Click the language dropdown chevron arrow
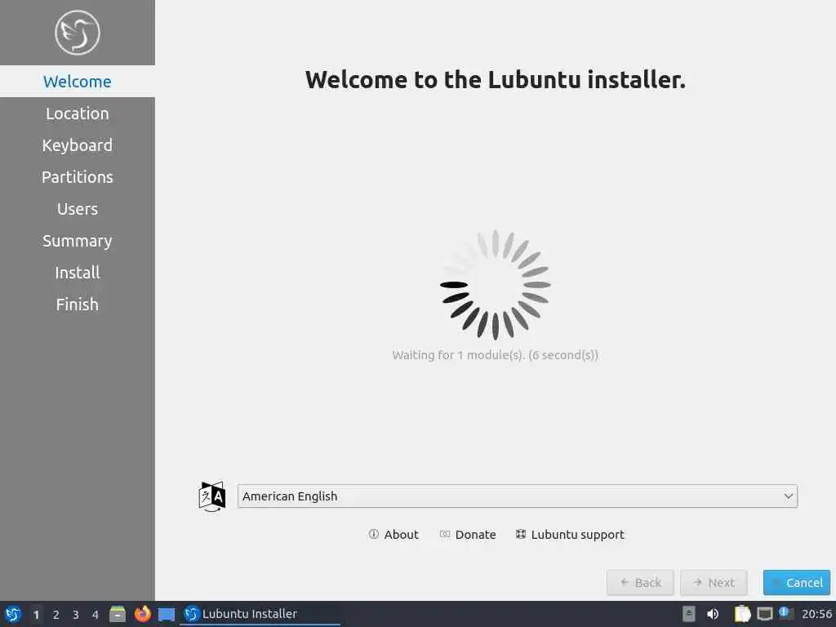Screen dimensions: 836x627 point(788,496)
